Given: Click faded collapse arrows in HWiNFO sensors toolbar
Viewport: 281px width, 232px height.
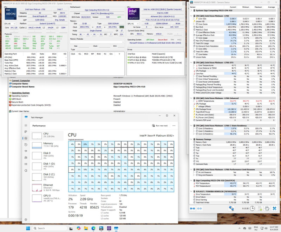Looking at the screenshot, I should (199, 208).
